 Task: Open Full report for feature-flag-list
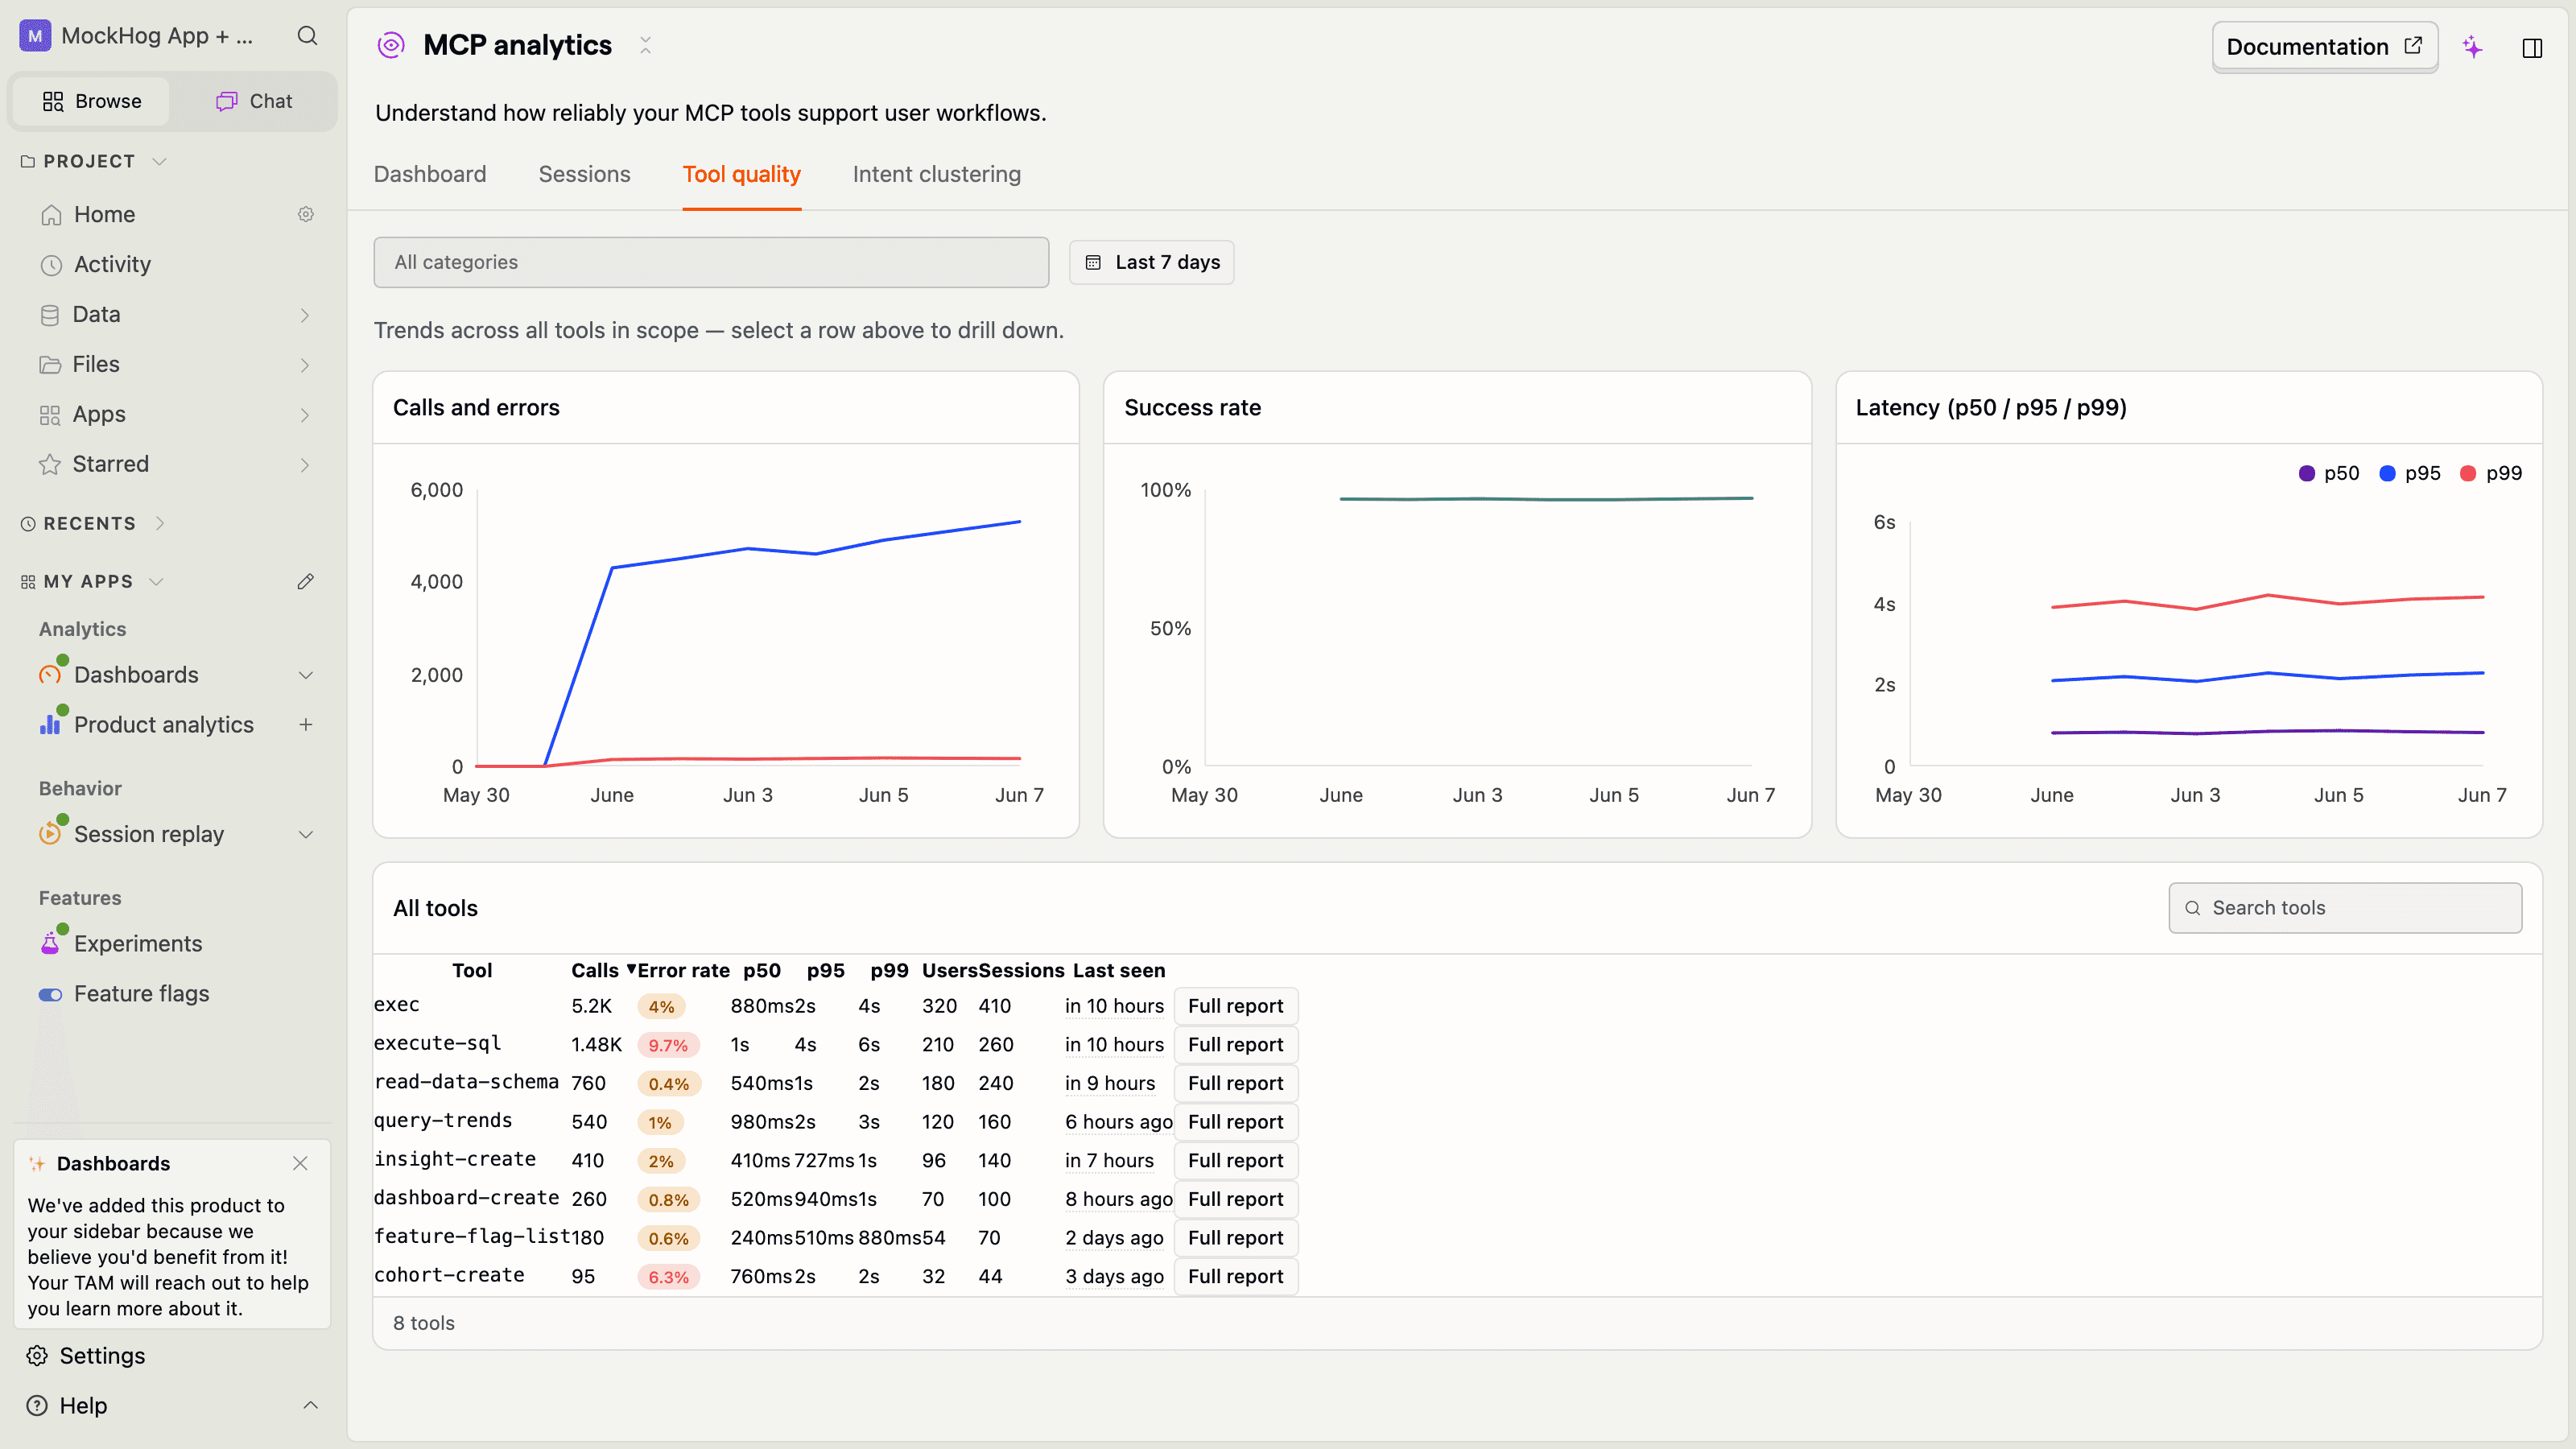point(1235,1238)
